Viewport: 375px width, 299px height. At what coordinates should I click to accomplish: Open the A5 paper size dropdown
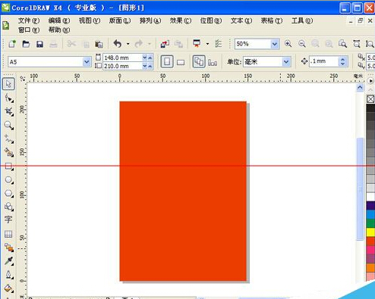(x=87, y=62)
